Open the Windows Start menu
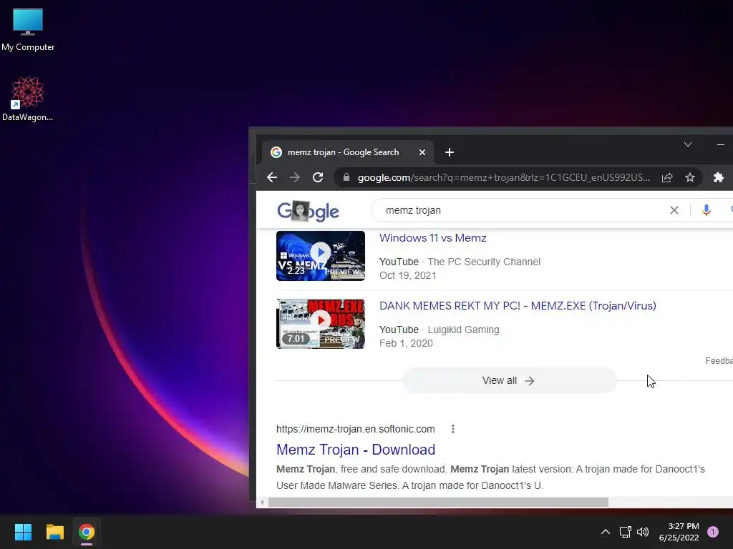Screen dimensions: 733x549 click(x=23, y=532)
